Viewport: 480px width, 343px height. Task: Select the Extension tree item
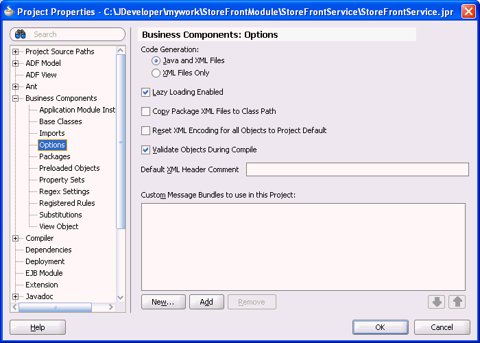tap(41, 285)
